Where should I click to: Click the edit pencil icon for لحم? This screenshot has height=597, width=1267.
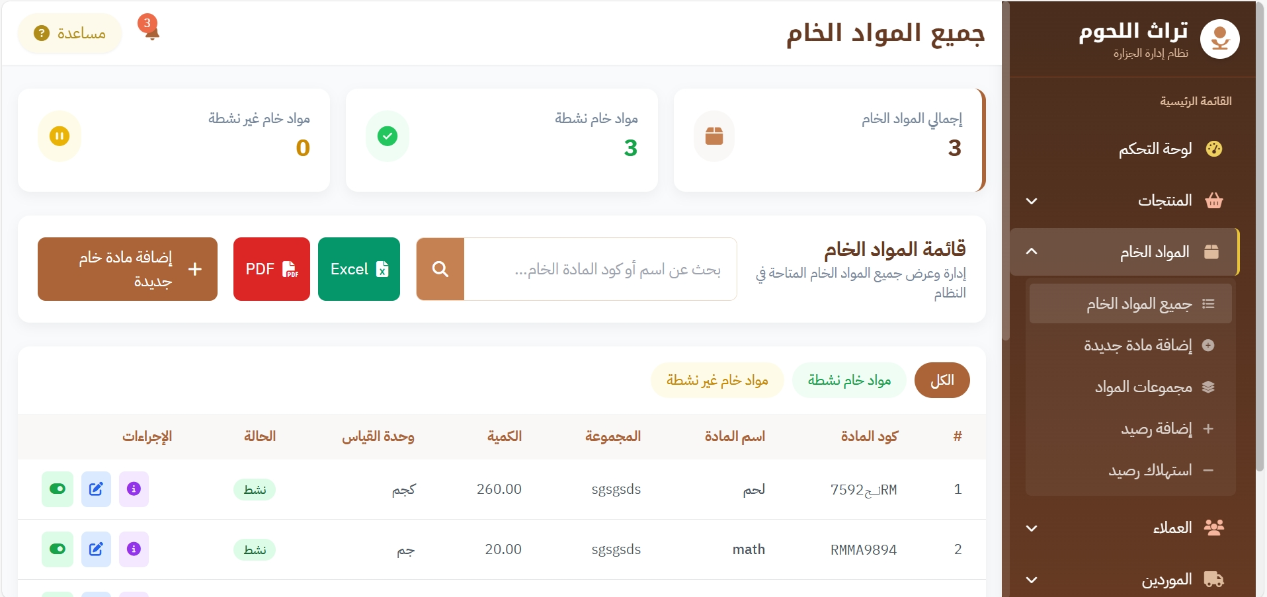pos(96,489)
